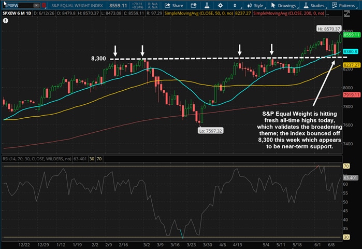The height and width of the screenshot is (249, 362).
Task: Click the 8,300 resistance label
Action: (98, 59)
